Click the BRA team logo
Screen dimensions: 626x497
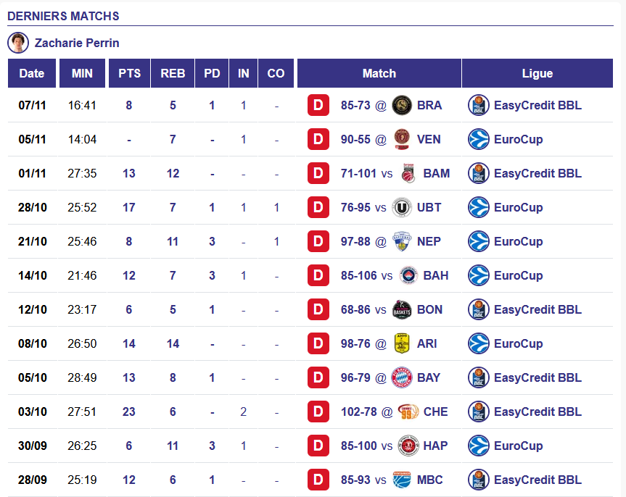pyautogui.click(x=402, y=105)
